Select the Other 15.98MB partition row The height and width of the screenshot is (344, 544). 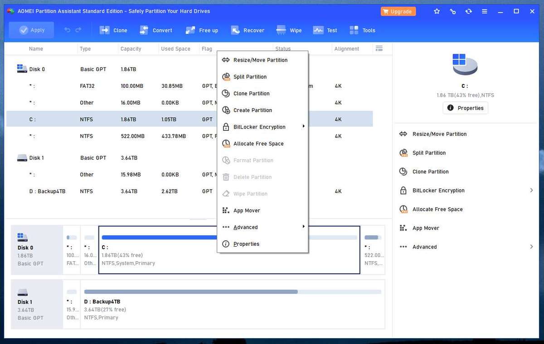(x=189, y=175)
